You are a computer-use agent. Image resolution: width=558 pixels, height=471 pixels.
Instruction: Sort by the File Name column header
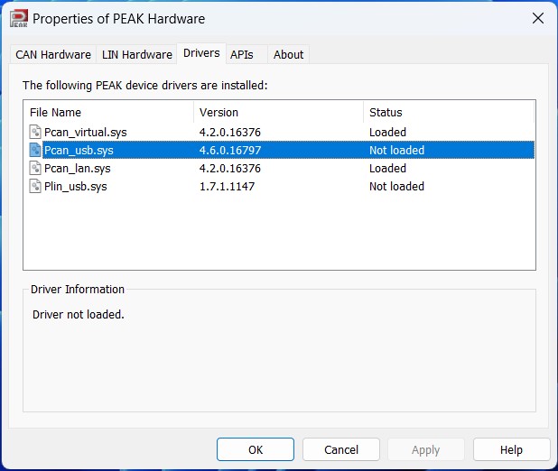[108, 113]
